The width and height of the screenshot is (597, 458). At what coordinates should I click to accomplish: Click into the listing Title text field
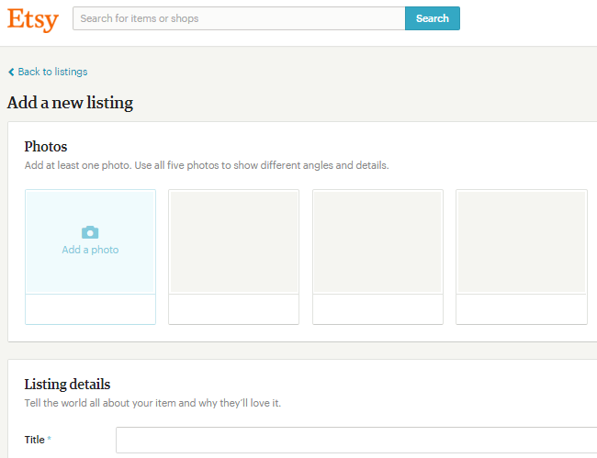356,440
